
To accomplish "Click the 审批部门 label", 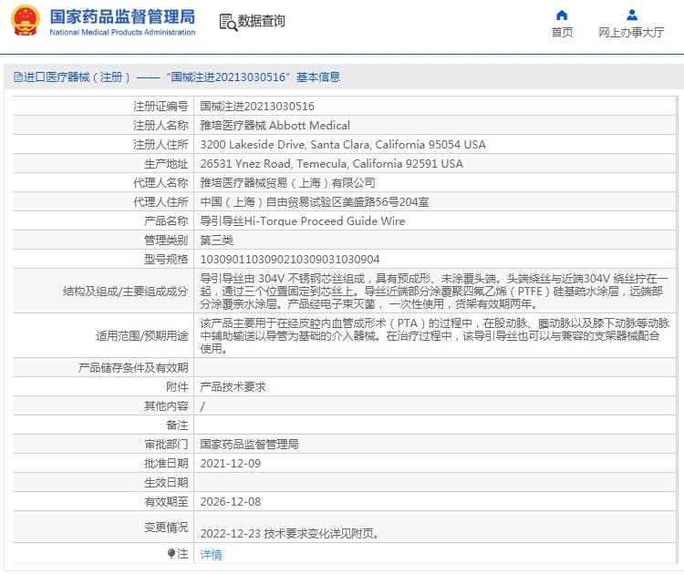I will (x=166, y=445).
